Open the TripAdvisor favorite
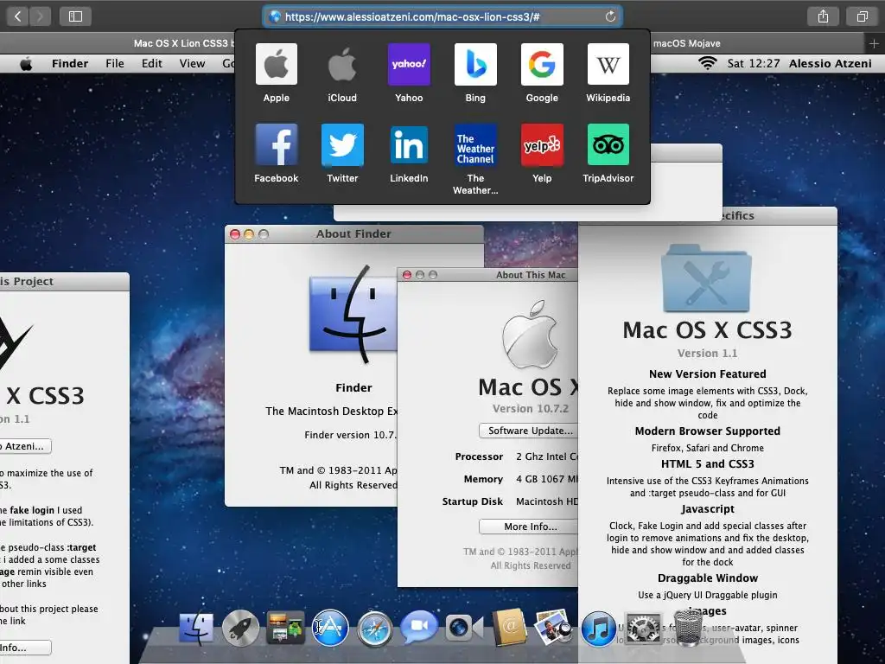Viewport: 885px width, 664px height. (608, 154)
